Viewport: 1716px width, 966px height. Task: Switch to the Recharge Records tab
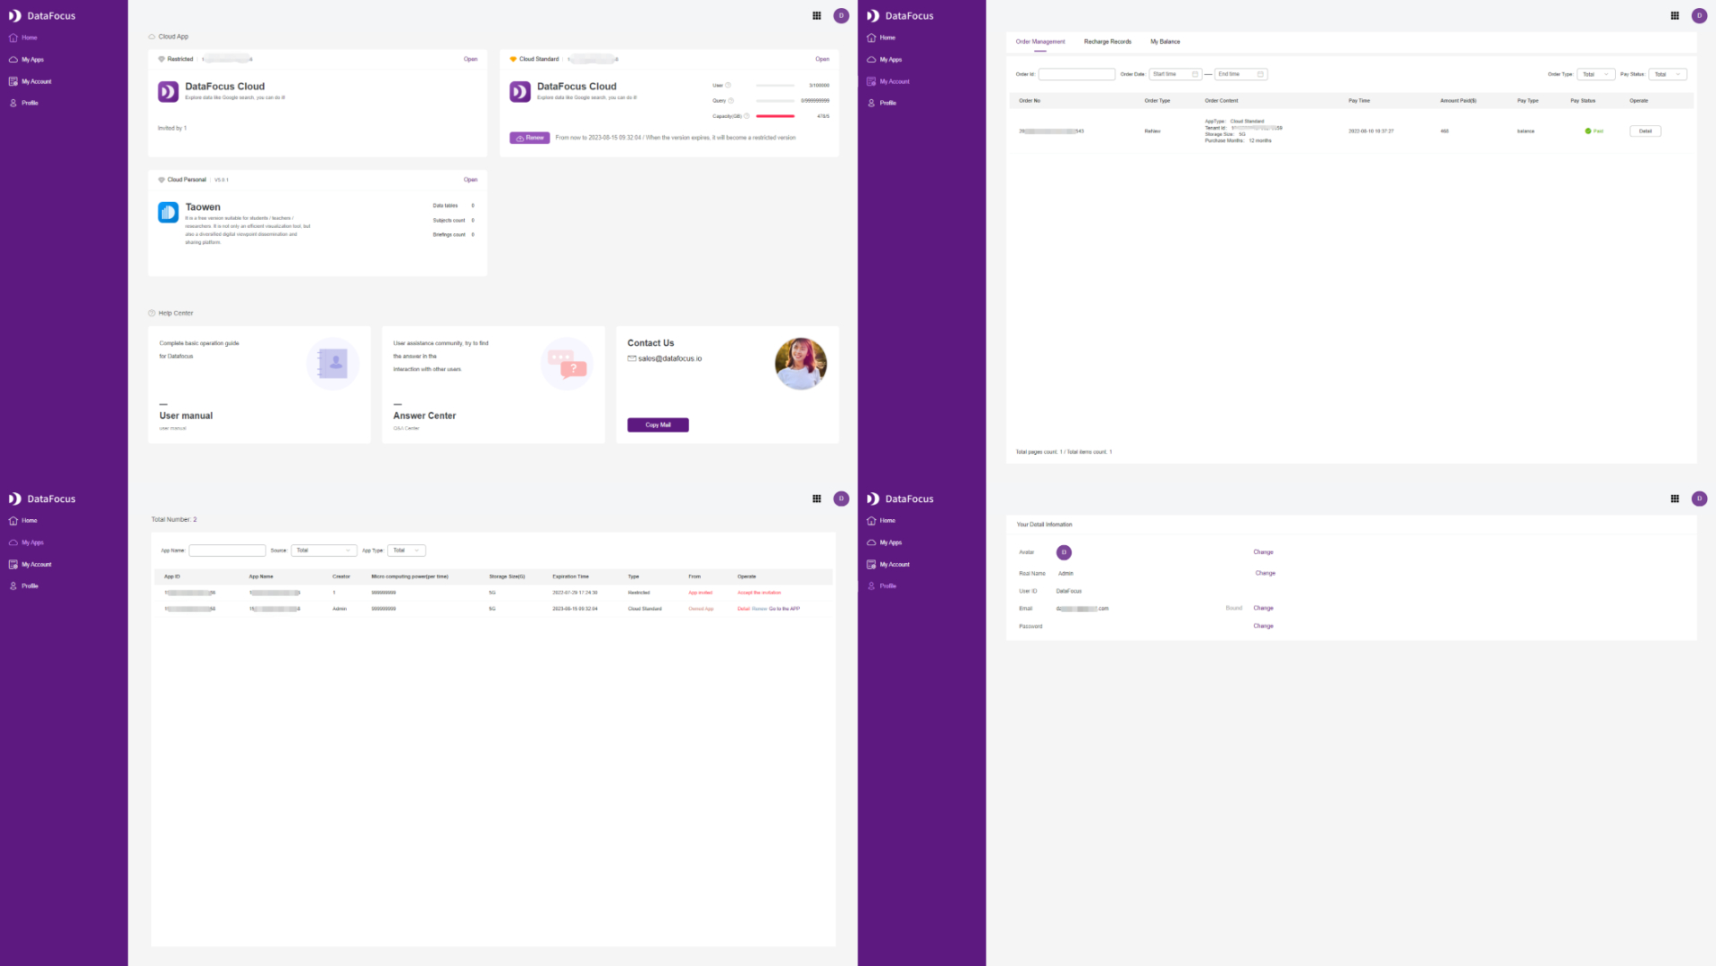click(x=1107, y=42)
